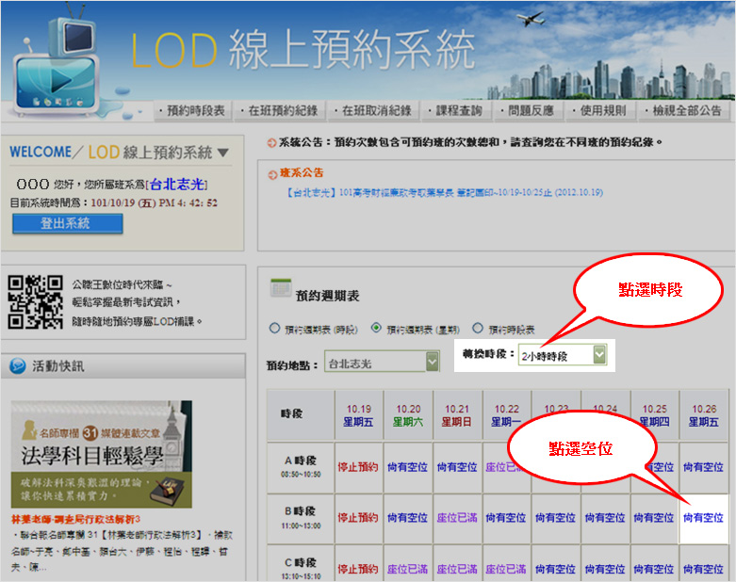
Task: Open the 轉換時段 2小時時段 dropdown
Action: coord(563,355)
